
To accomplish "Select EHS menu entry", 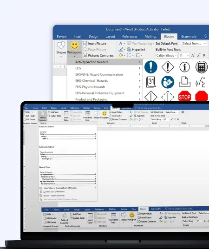I will 105,68.
